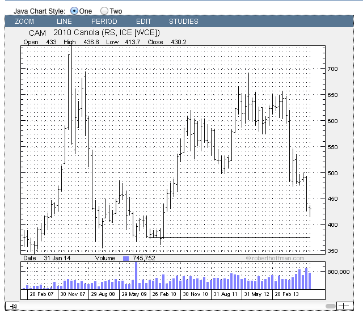Click the Close value 430.2

179,42
